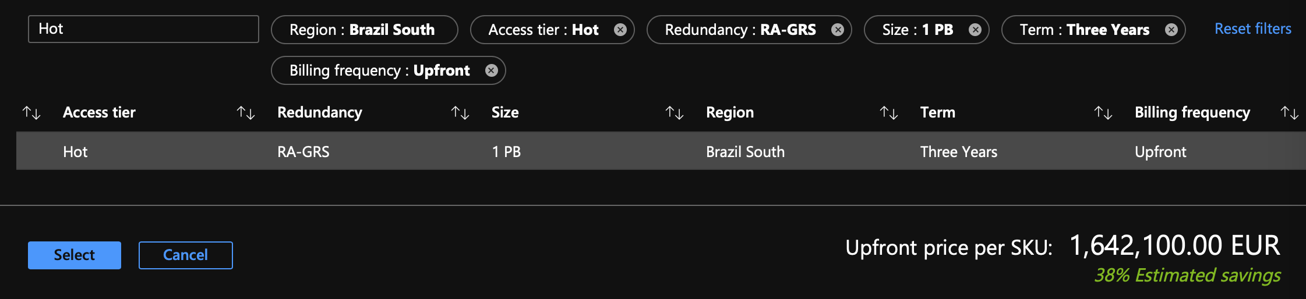The height and width of the screenshot is (299, 1306).
Task: Click sort arrows between Region and Term
Action: tap(889, 113)
